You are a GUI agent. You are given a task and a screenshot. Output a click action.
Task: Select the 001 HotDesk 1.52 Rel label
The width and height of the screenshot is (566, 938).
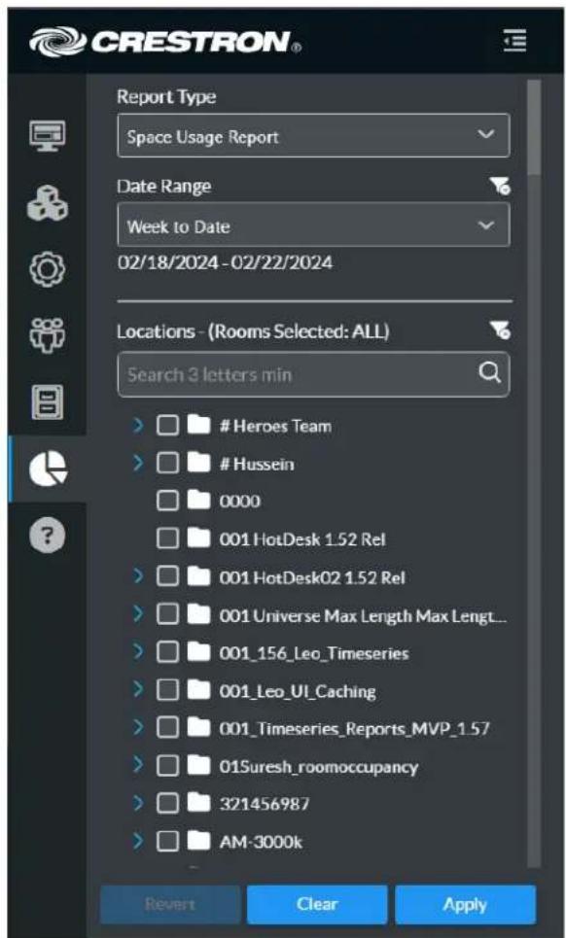(x=302, y=539)
